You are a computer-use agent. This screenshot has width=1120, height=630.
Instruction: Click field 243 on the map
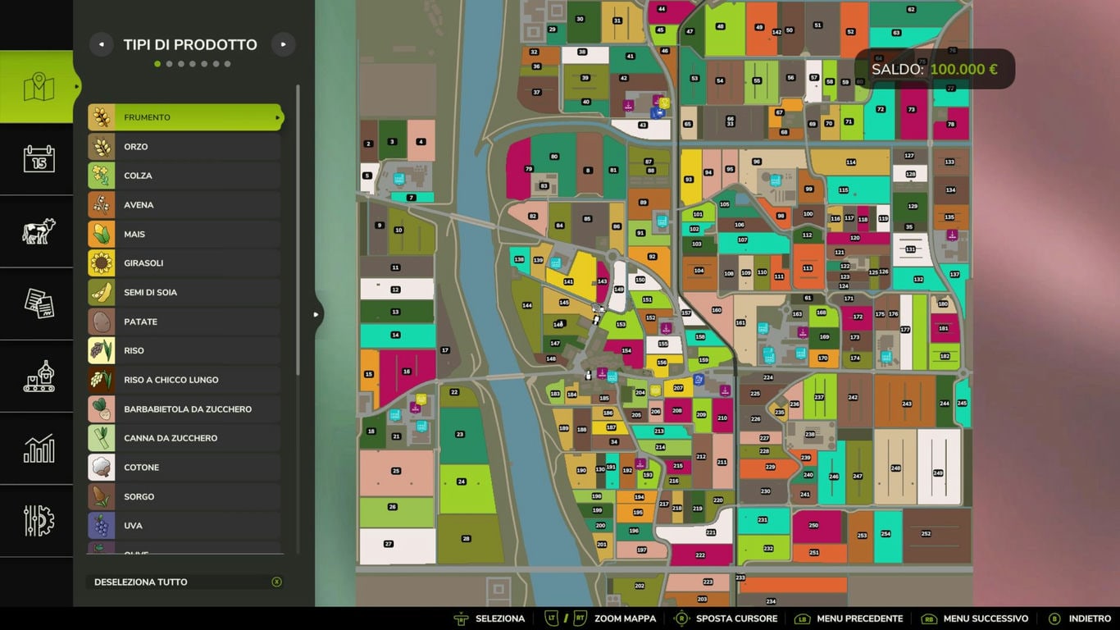(x=905, y=403)
